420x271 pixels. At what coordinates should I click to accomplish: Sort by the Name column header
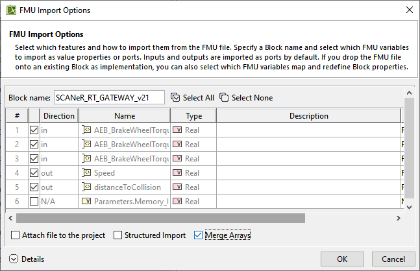pos(124,116)
